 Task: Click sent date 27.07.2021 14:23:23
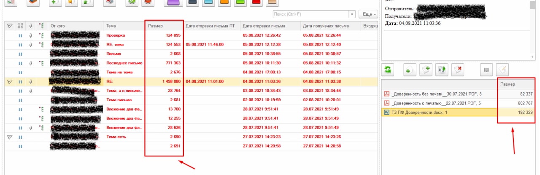point(262,137)
